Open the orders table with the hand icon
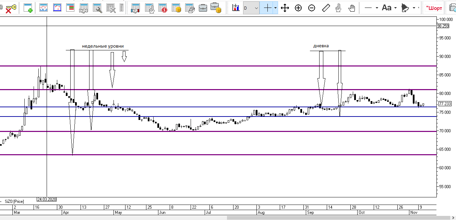 tap(149, 8)
